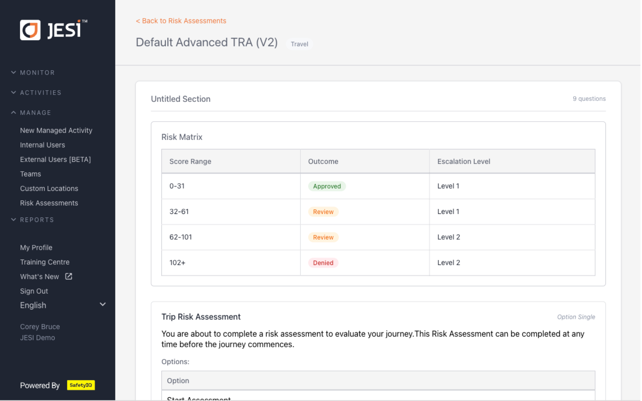This screenshot has height=401, width=642.
Task: Open External Users [BETA] page
Action: pyautogui.click(x=55, y=159)
